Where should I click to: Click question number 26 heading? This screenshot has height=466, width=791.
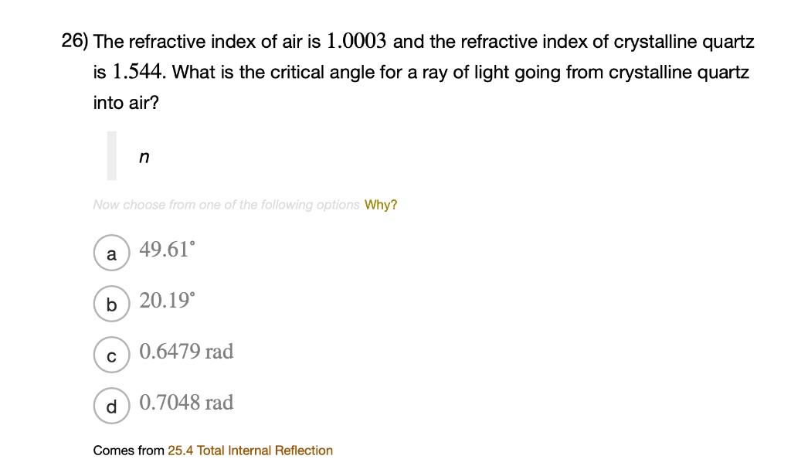click(x=73, y=39)
